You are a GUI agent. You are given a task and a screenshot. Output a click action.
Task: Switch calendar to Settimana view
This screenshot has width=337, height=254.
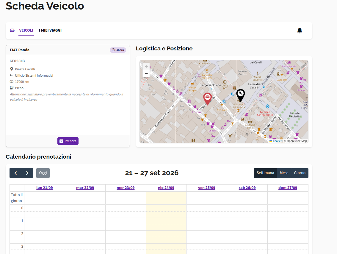coord(265,173)
